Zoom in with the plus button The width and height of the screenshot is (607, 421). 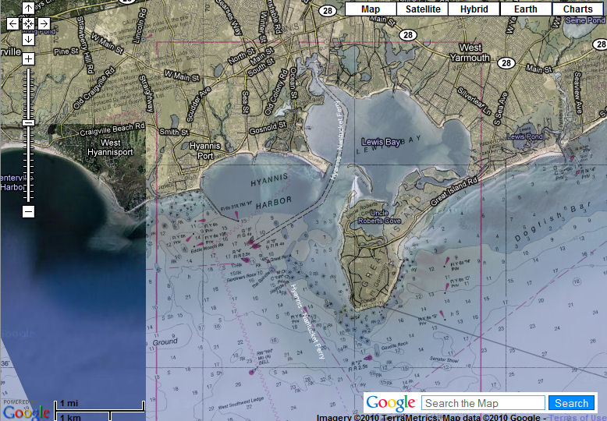[28, 58]
